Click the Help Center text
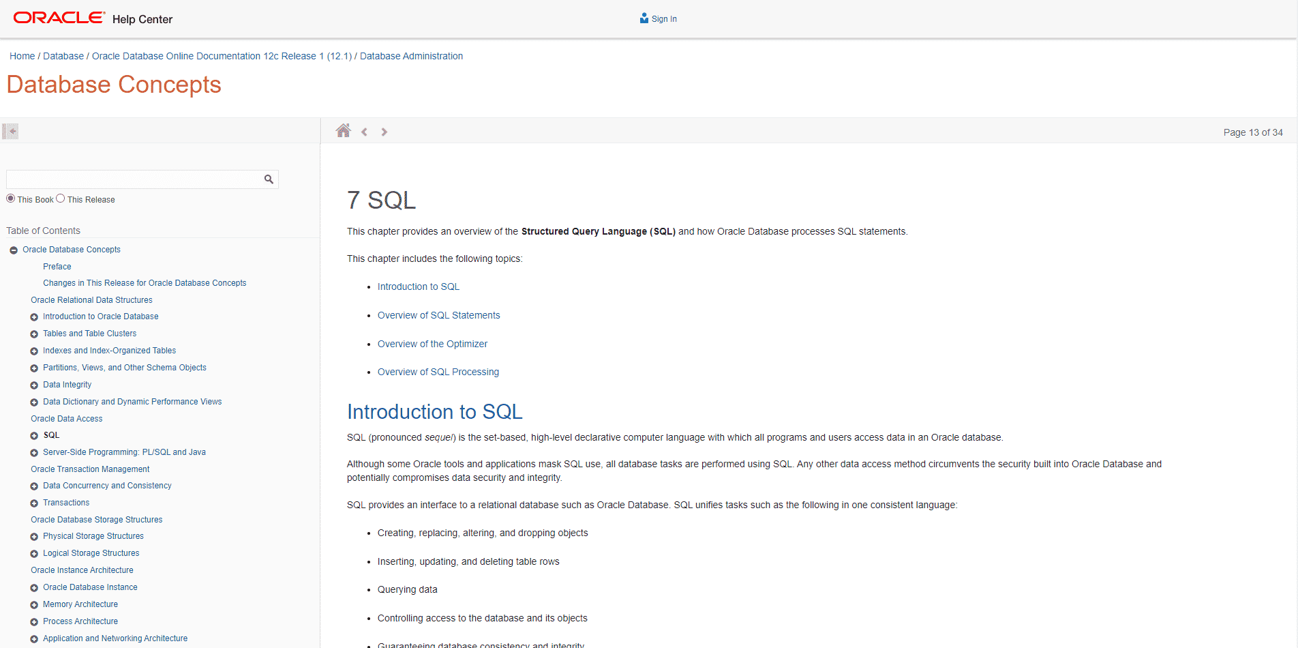Image resolution: width=1298 pixels, height=648 pixels. pos(142,19)
